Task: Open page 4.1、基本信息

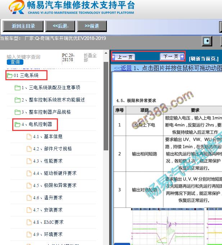Action: [48, 137]
